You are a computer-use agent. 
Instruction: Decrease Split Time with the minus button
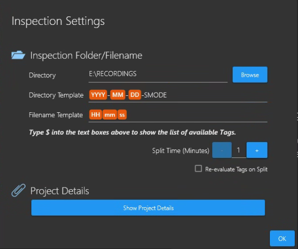pyautogui.click(x=222, y=150)
